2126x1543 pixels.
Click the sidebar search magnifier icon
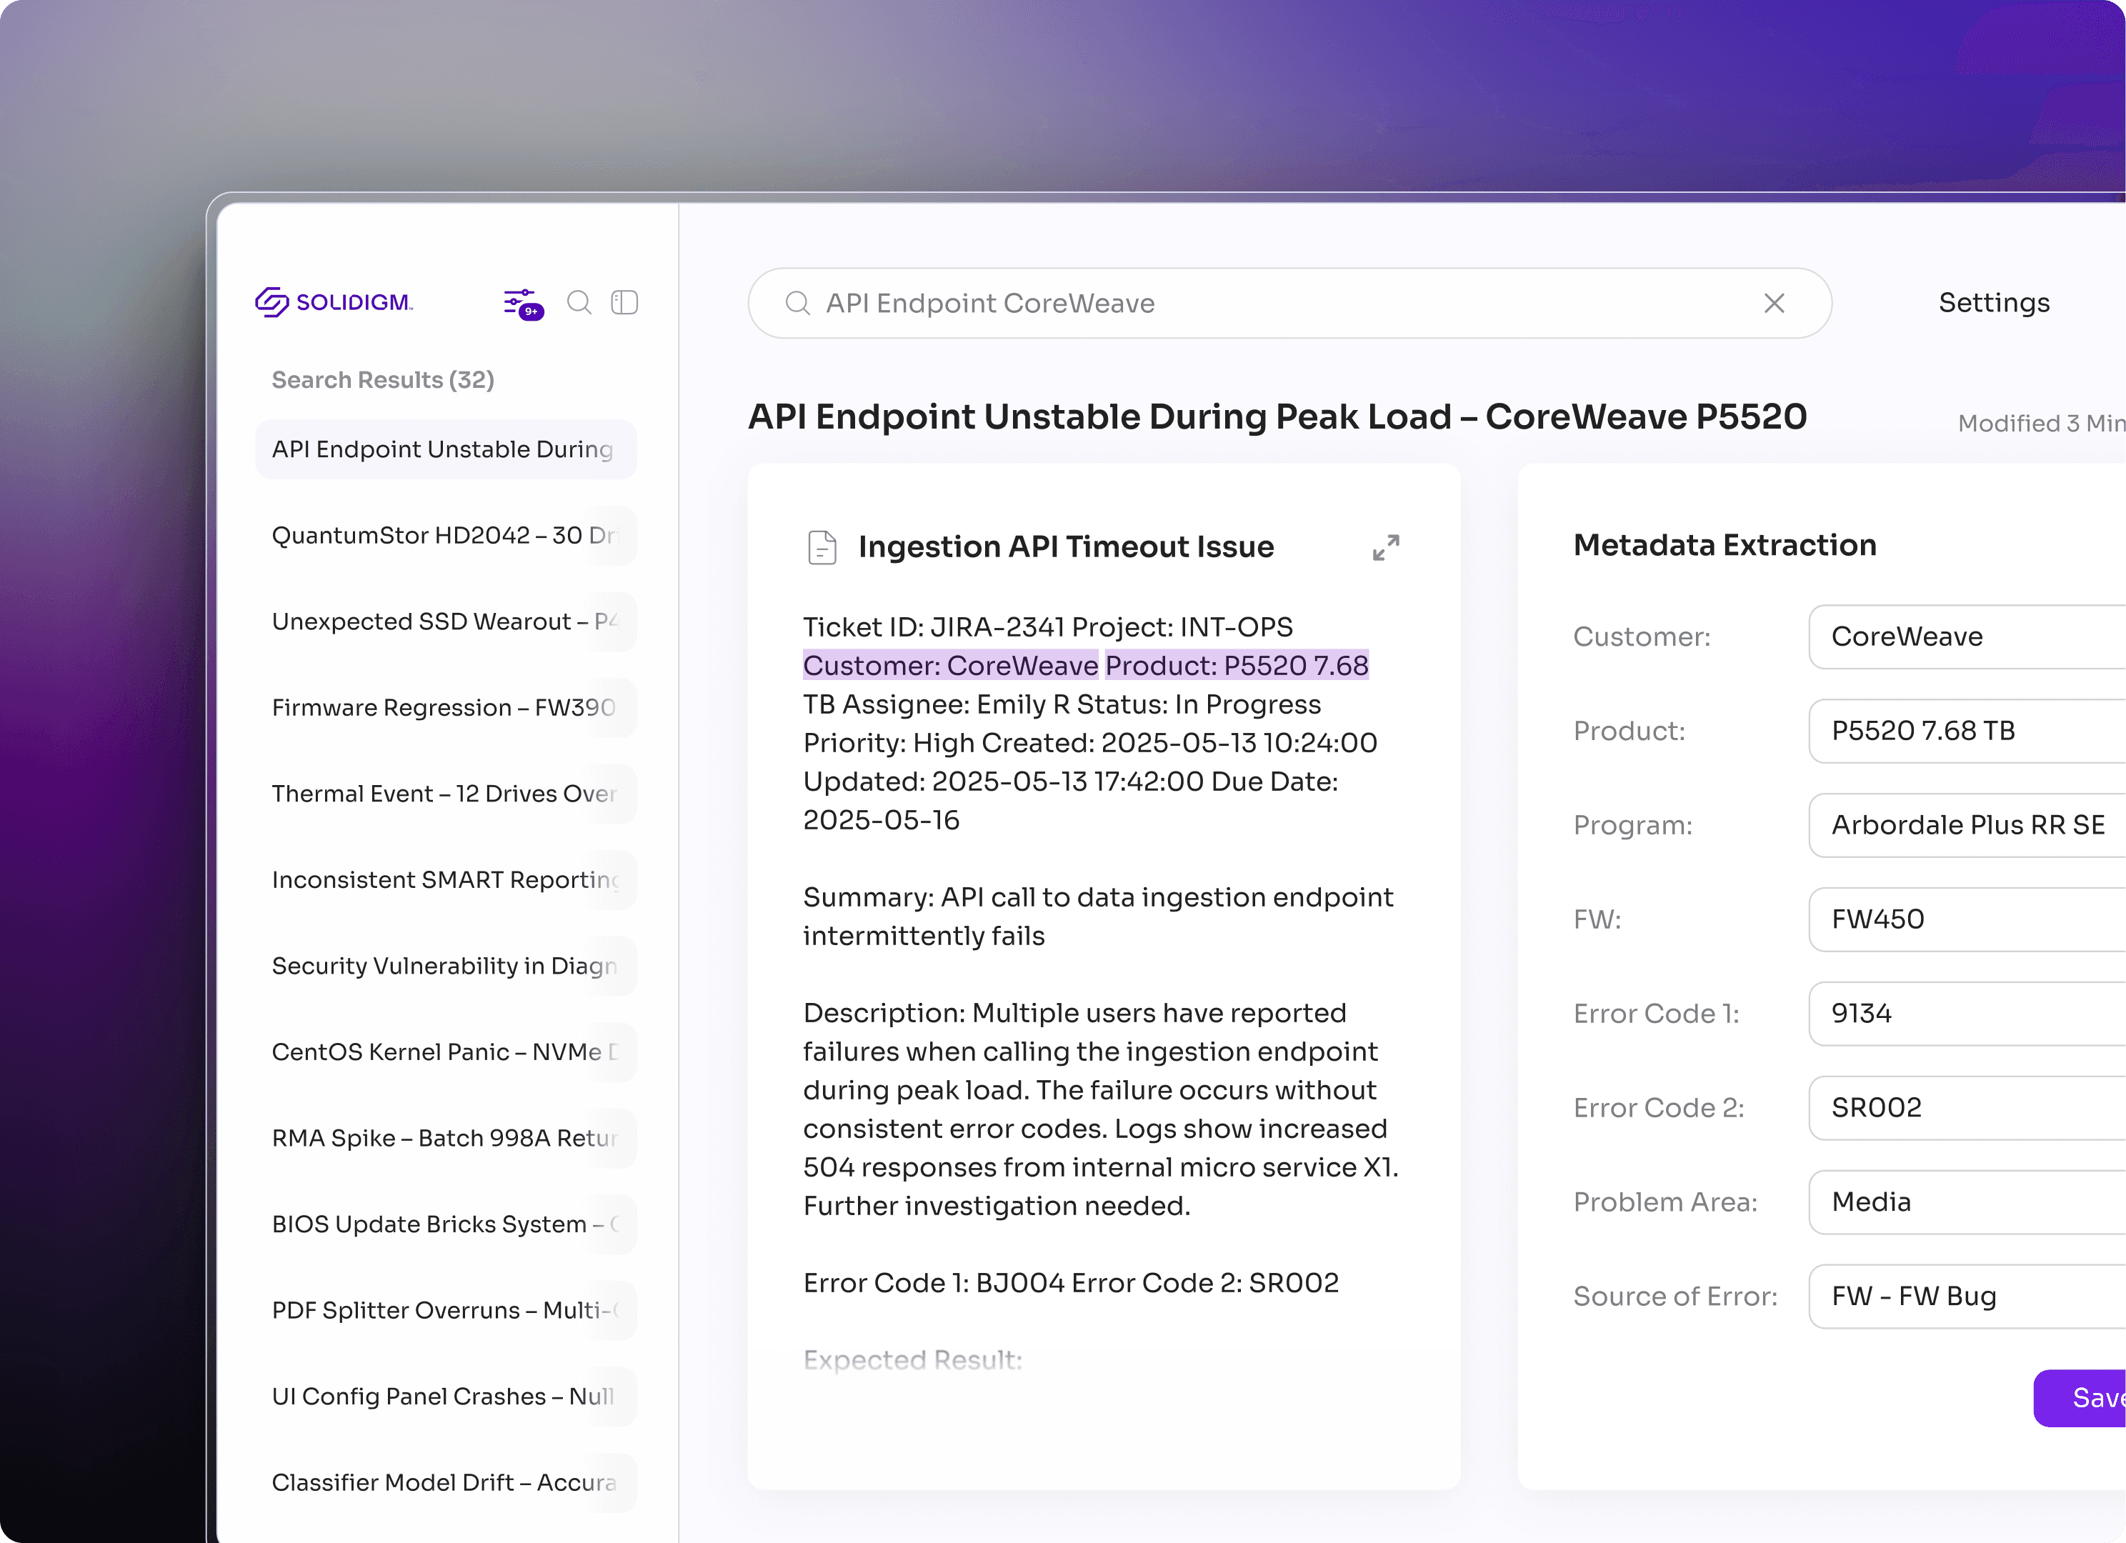click(x=579, y=302)
